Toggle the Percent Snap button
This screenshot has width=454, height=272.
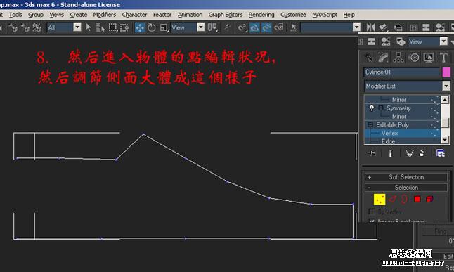pos(266,28)
